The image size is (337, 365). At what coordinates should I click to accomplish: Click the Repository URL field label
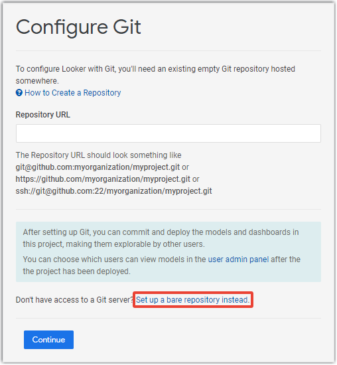tap(43, 115)
